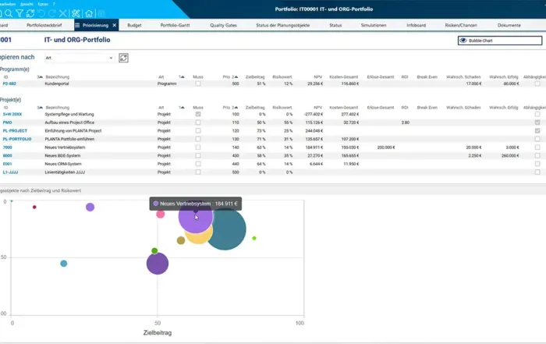Toggle Muss checkbox for Linientätigkeiten JJJJ

click(198, 172)
